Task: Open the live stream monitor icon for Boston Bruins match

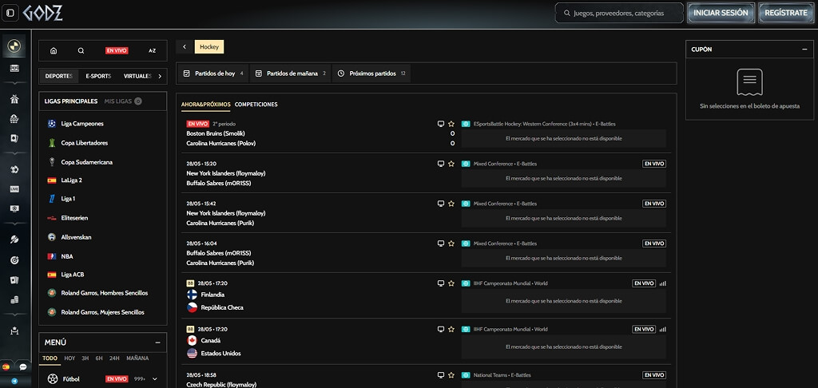Action: pyautogui.click(x=441, y=124)
